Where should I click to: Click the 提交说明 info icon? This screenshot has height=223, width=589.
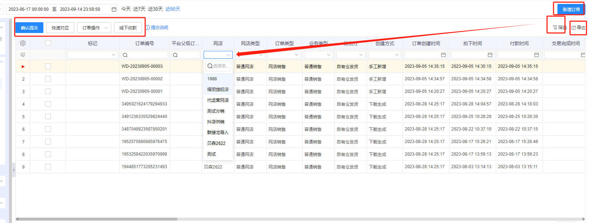[147, 28]
